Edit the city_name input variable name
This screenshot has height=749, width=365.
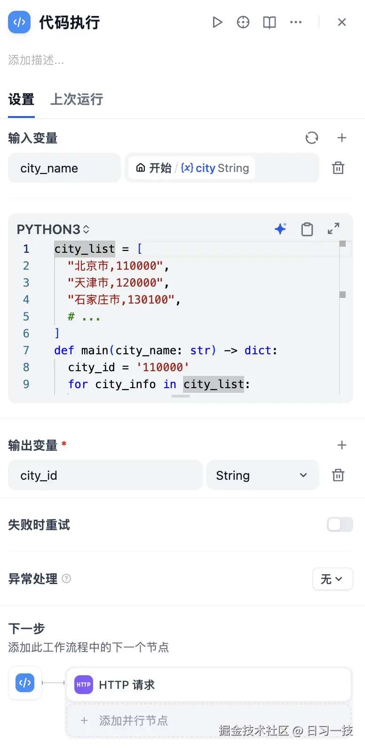64,168
